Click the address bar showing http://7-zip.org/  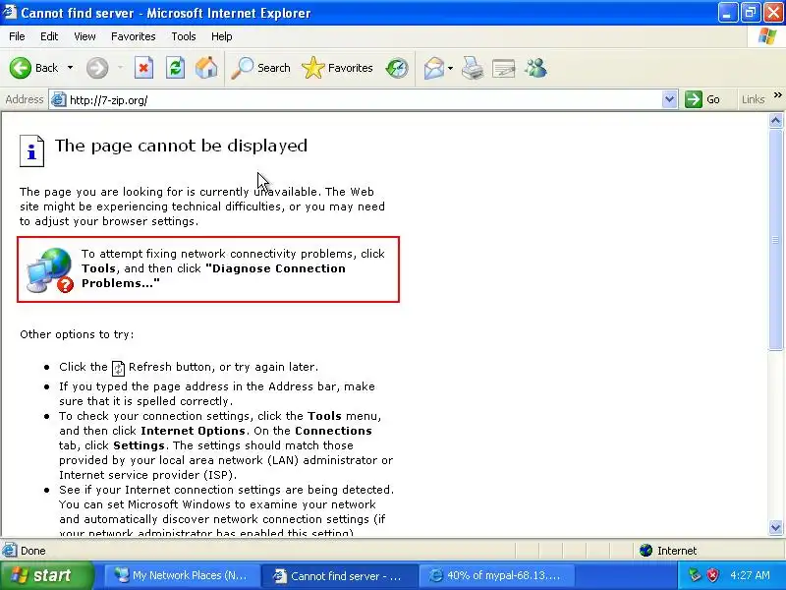(x=364, y=100)
